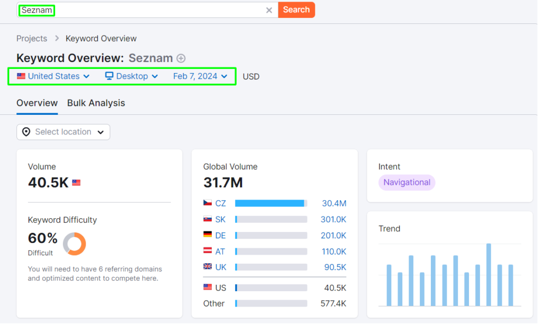
Task: Open the United States country dropdown
Action: pyautogui.click(x=53, y=76)
